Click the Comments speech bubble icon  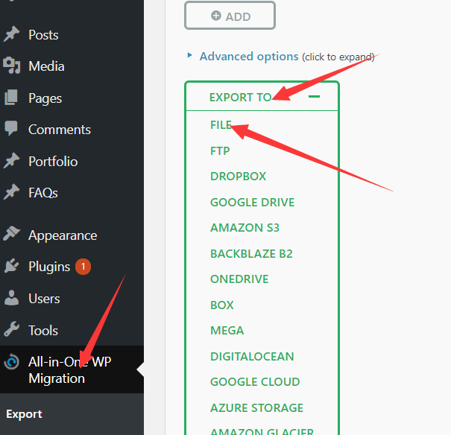click(x=12, y=130)
